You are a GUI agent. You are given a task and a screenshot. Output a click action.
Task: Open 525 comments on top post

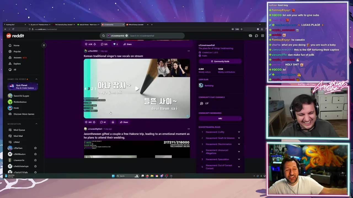coord(104,44)
